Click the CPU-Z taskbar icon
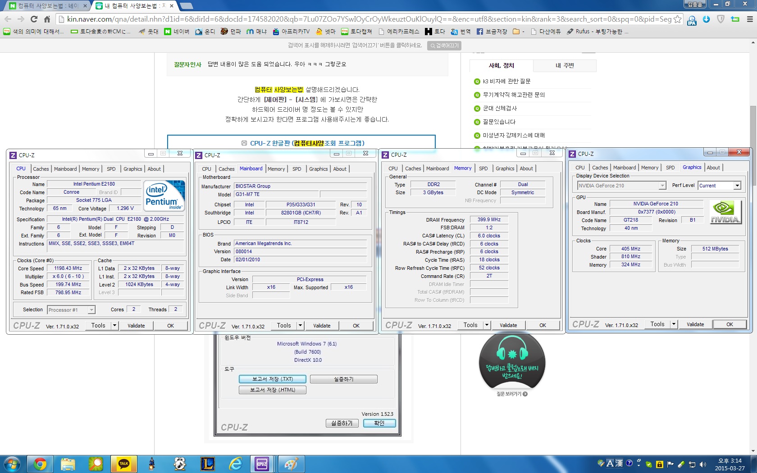The height and width of the screenshot is (473, 757). (262, 464)
